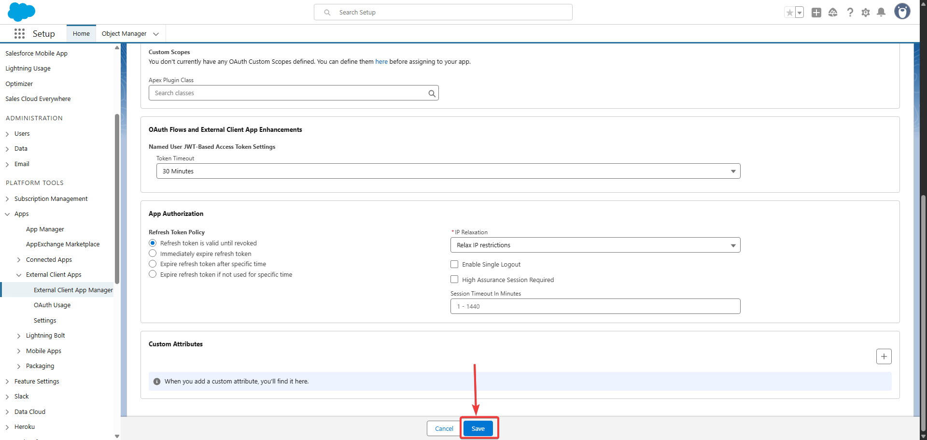927x440 pixels.
Task: Open the Trailhead guidance icon
Action: tap(833, 13)
